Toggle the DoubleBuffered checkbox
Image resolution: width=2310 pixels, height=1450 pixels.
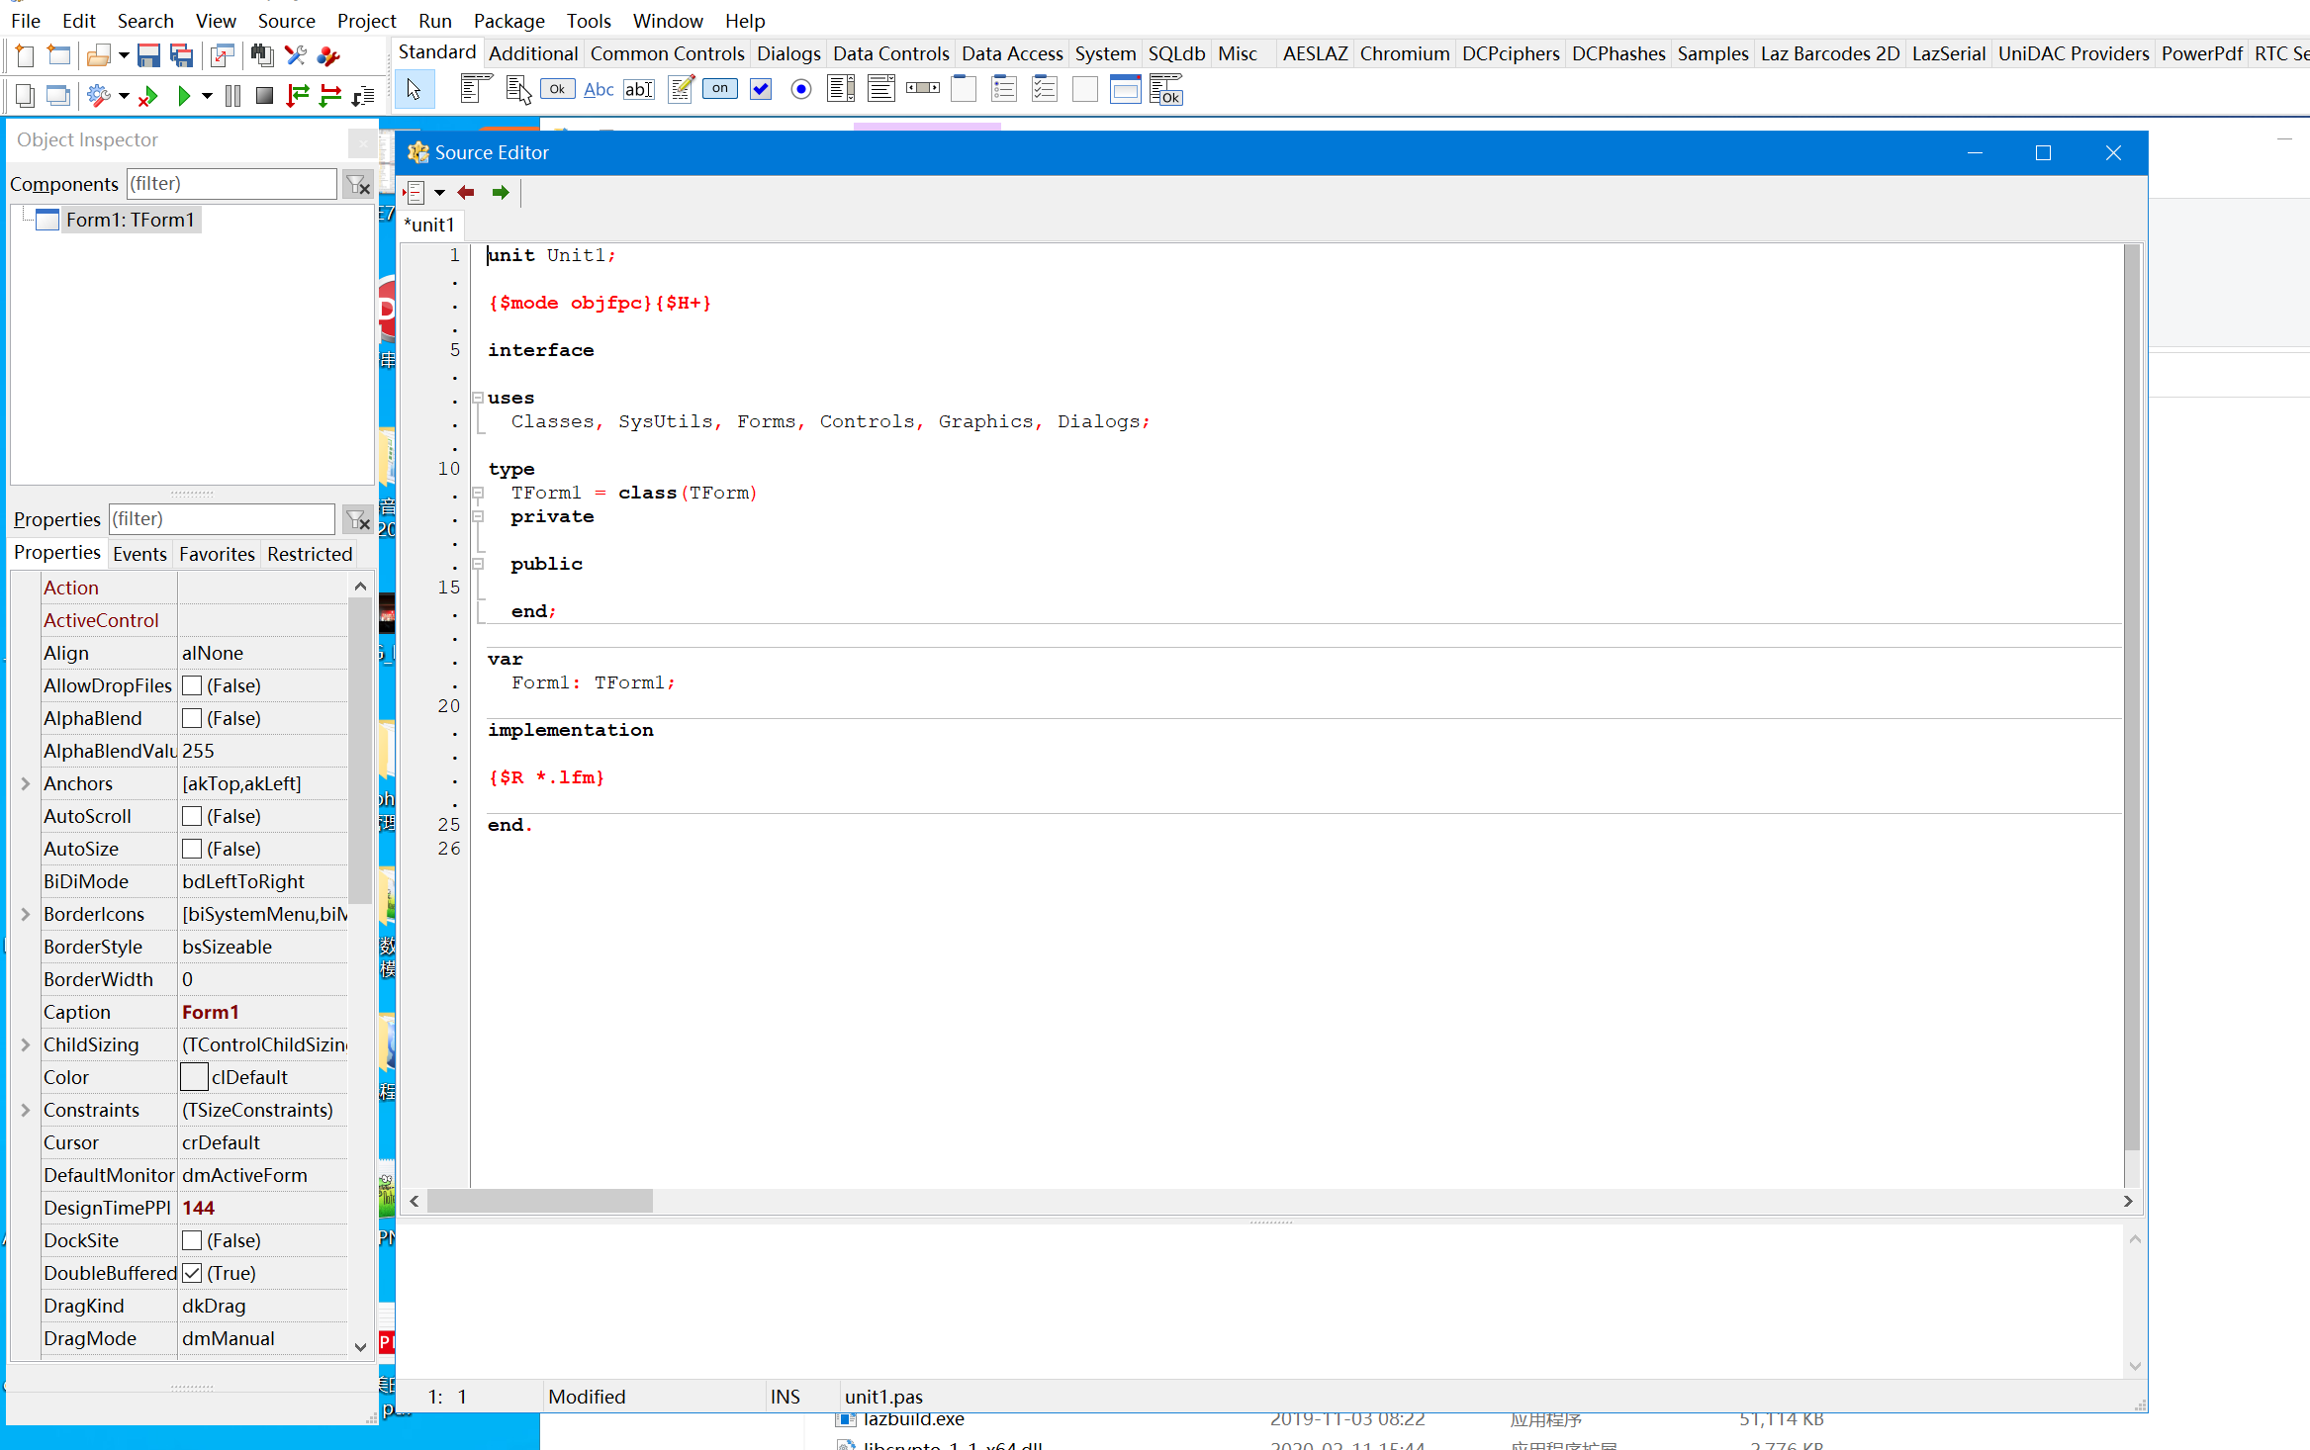pos(194,1273)
